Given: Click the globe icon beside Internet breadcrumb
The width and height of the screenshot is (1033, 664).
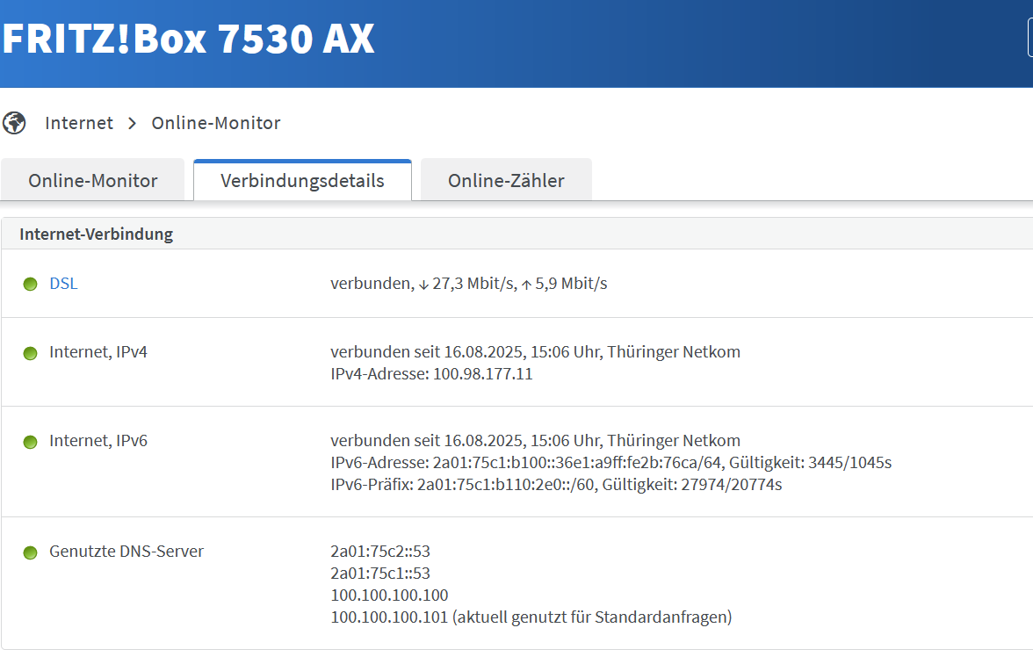Looking at the screenshot, I should [14, 123].
